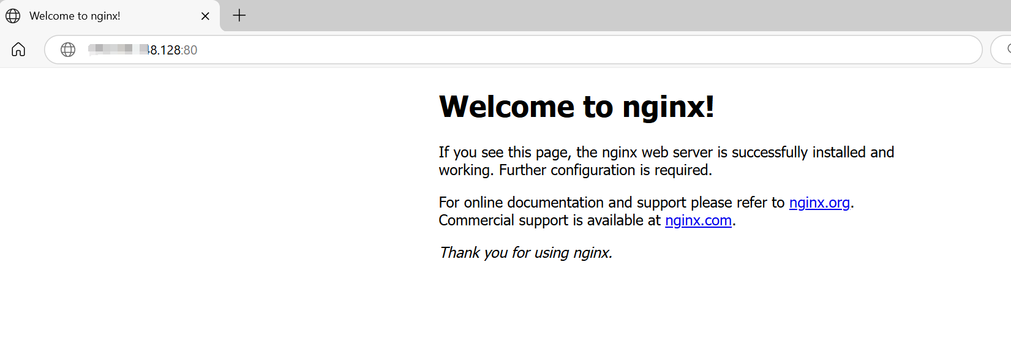Click the globe favicon on the tab
Image resolution: width=1011 pixels, height=338 pixels.
point(13,16)
